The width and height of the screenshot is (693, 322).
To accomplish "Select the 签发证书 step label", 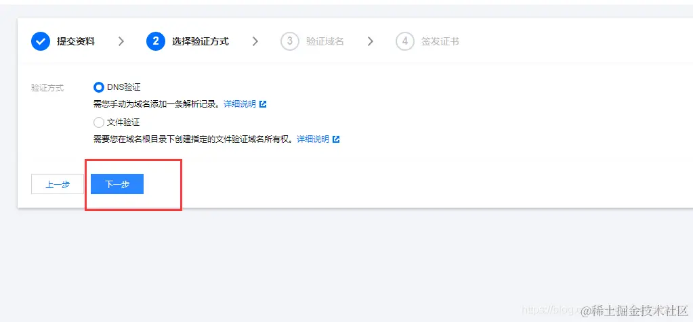I will (440, 42).
